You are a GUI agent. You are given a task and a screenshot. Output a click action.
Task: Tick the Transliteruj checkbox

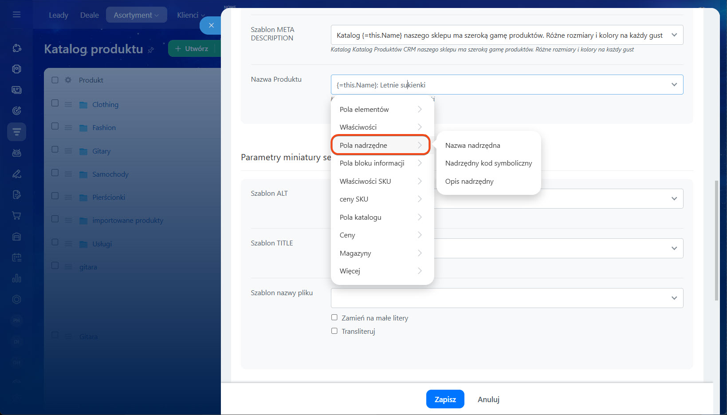tap(334, 331)
